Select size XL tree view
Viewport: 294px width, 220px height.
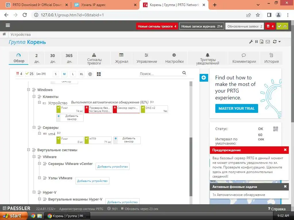tap(81, 74)
